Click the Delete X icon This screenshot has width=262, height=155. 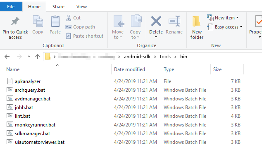tap(156, 21)
